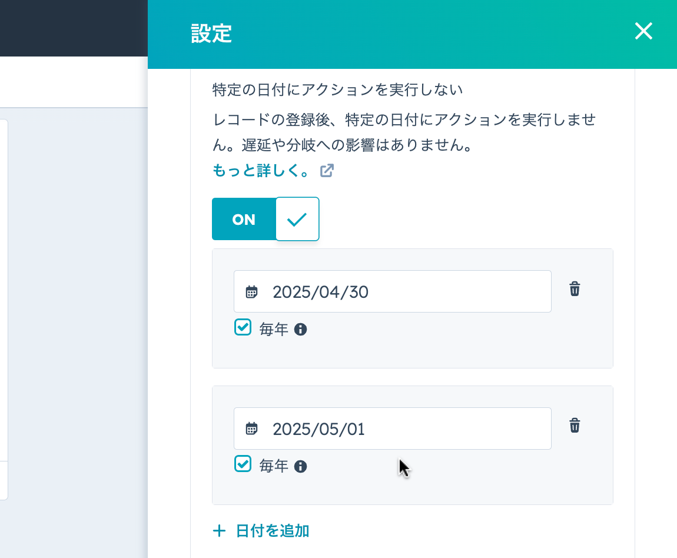Click the plus icon beside 日付を追加
The image size is (677, 558).
220,531
